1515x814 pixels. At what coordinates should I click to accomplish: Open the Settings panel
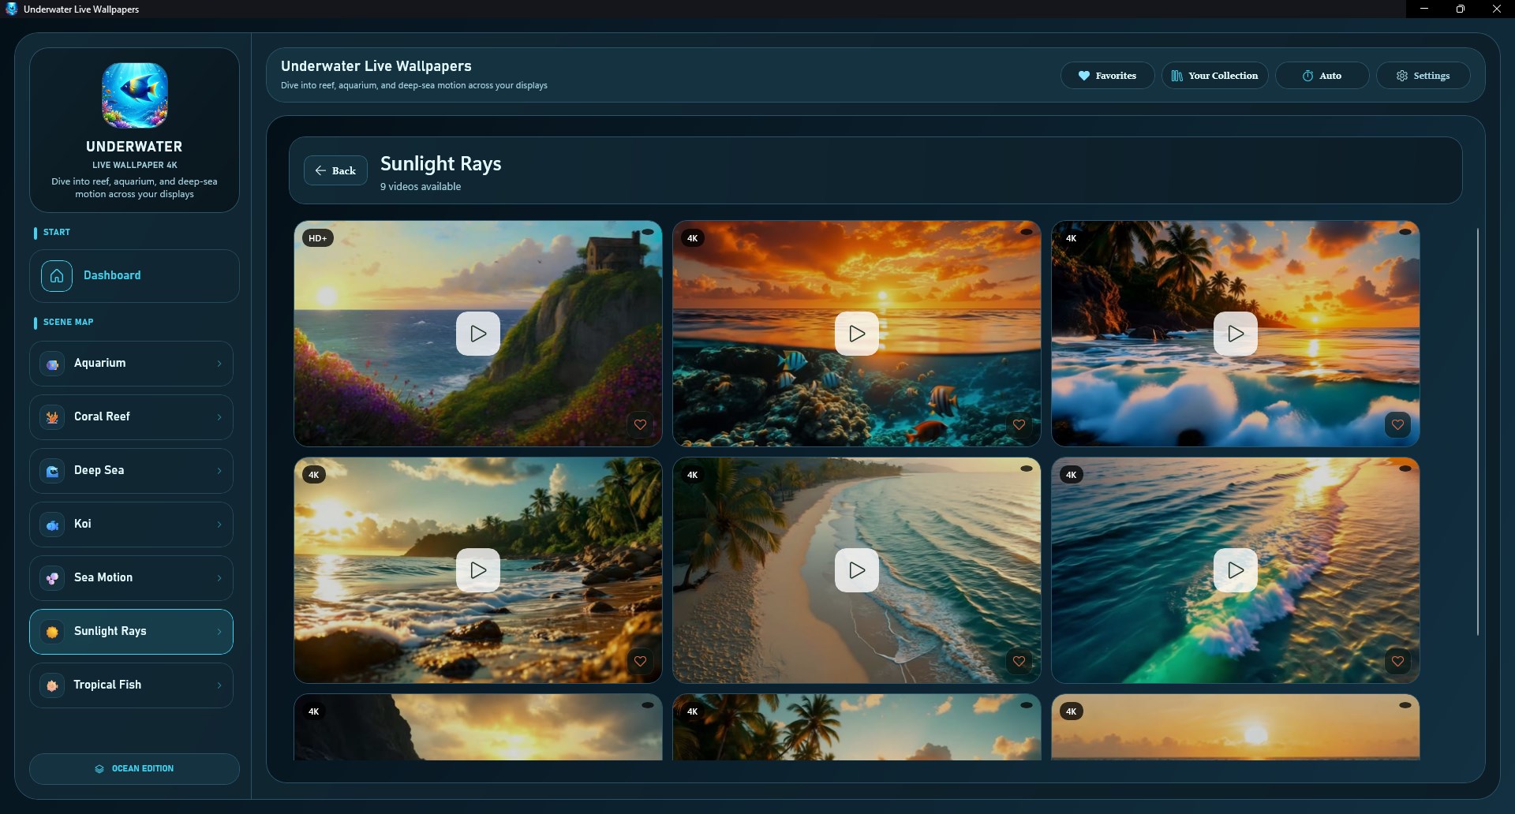tap(1423, 76)
